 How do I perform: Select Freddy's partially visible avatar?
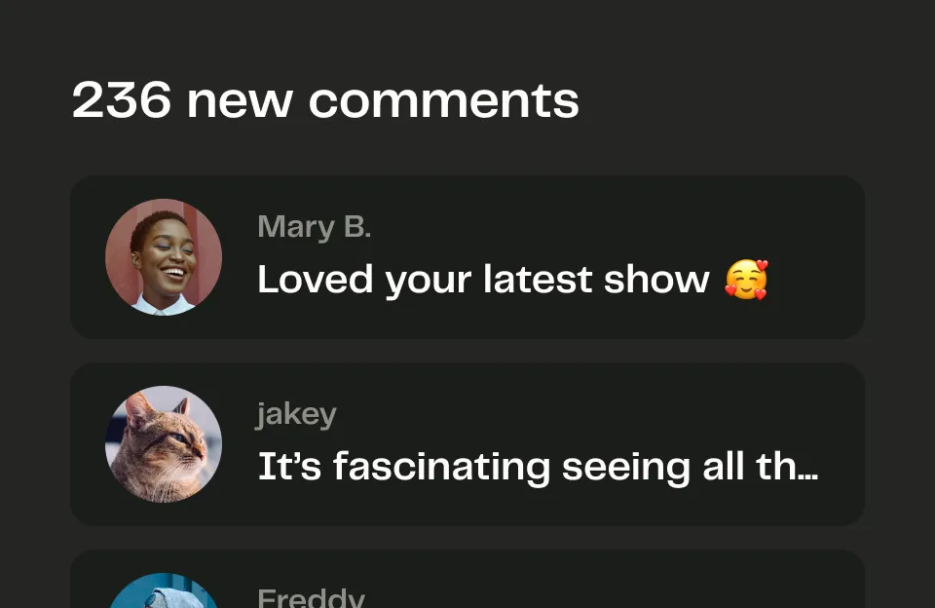[x=164, y=590]
